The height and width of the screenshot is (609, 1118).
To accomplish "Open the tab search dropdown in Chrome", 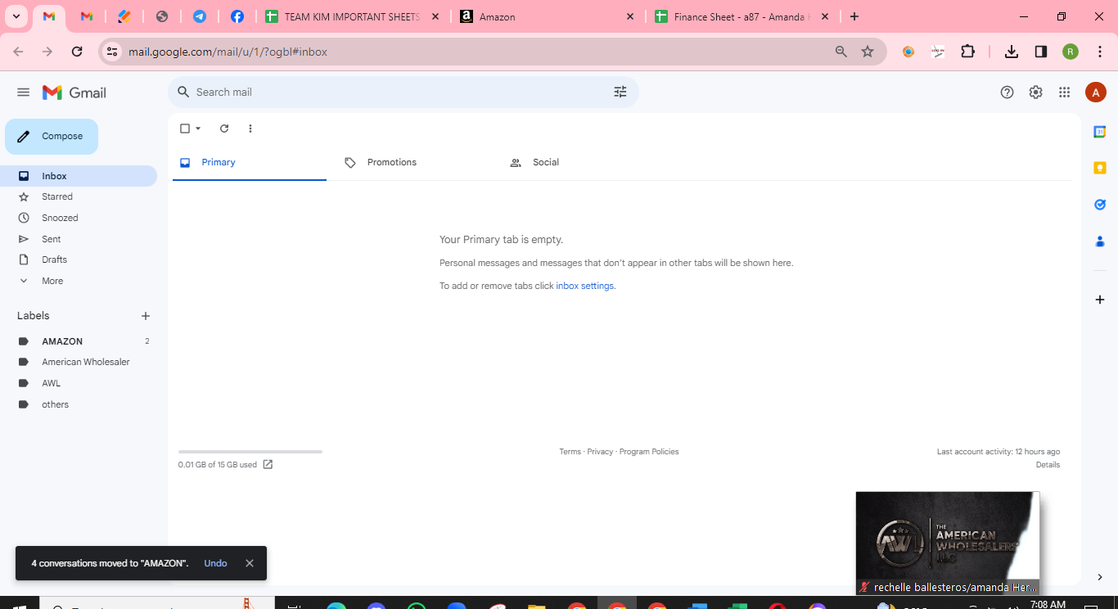I will point(16,16).
